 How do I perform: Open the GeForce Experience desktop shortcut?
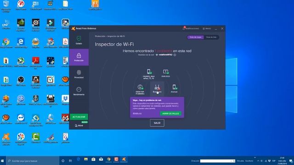click(21, 25)
